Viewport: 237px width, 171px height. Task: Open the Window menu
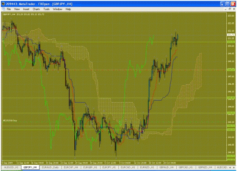tap(57, 9)
